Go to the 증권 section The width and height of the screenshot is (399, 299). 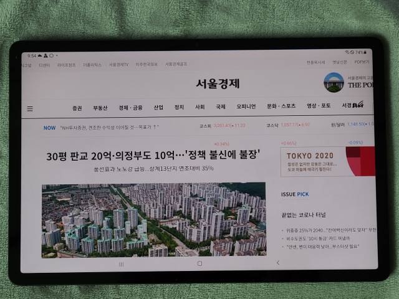[77, 108]
